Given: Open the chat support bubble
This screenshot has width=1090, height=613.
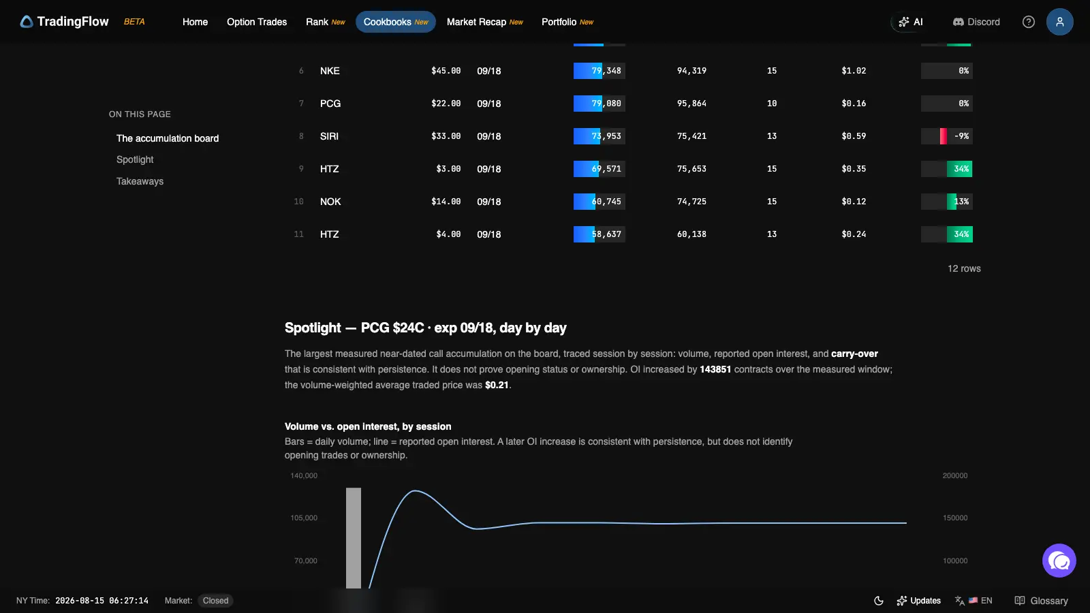Looking at the screenshot, I should point(1059,561).
